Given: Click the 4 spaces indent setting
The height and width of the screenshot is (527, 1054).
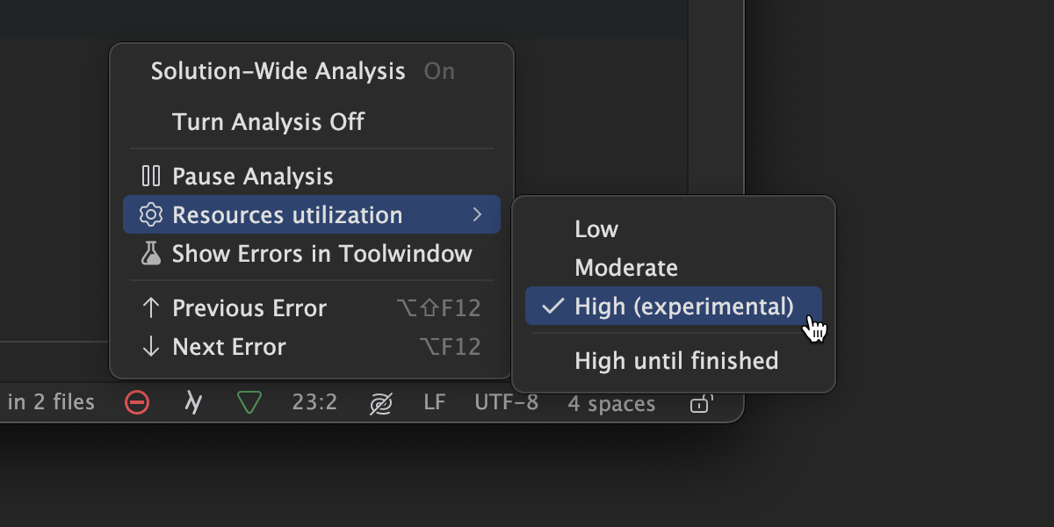Looking at the screenshot, I should tap(611, 404).
